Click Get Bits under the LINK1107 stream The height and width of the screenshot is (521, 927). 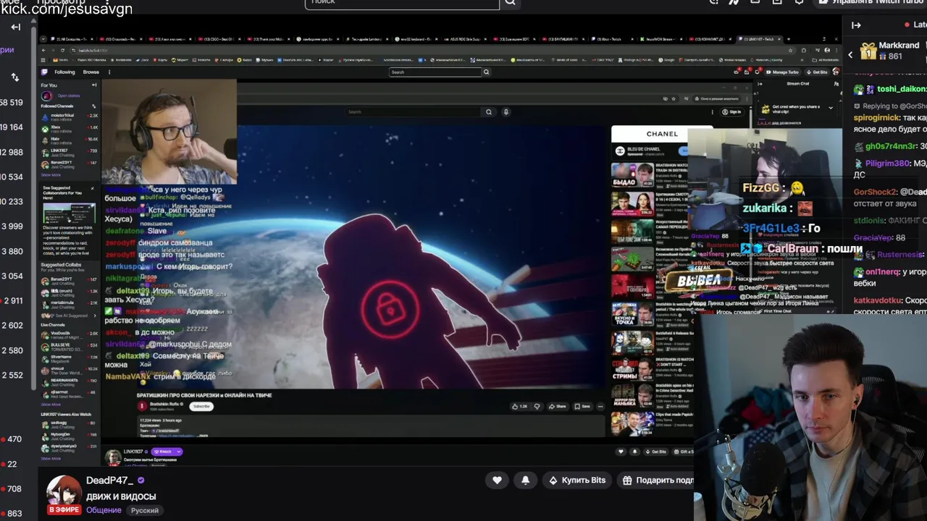coord(655,452)
